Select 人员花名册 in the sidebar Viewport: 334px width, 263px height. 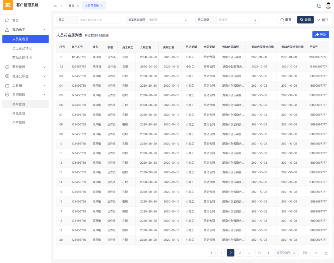(x=26, y=39)
